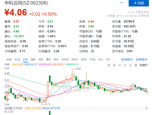152x115 pixels.
Task: Click the 总股本 value 8.84亿
Action: point(95,41)
